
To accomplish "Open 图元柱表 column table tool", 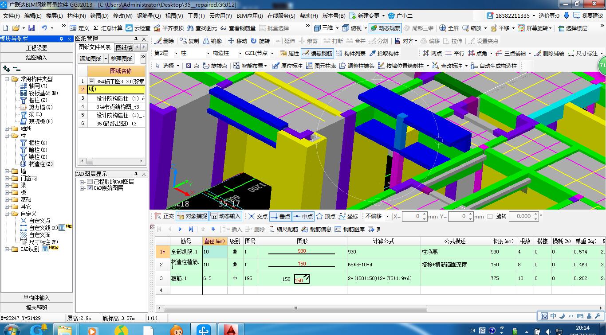I will pos(321,66).
